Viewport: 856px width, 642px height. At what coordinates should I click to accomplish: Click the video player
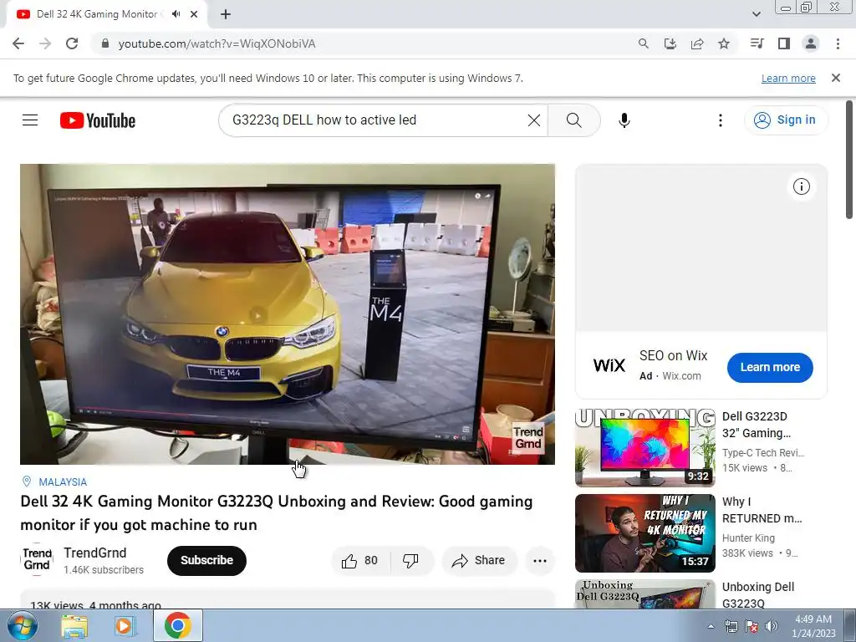pyautogui.click(x=288, y=314)
